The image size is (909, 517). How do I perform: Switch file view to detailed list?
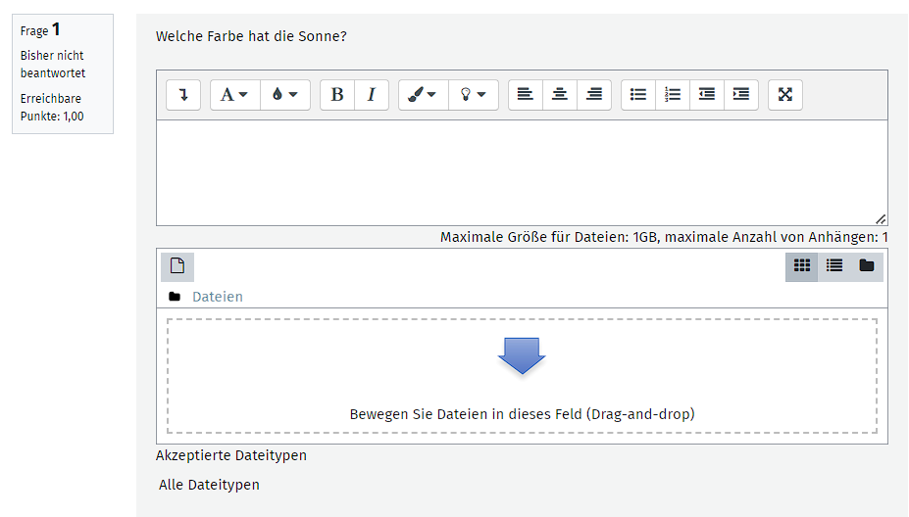pyautogui.click(x=834, y=266)
